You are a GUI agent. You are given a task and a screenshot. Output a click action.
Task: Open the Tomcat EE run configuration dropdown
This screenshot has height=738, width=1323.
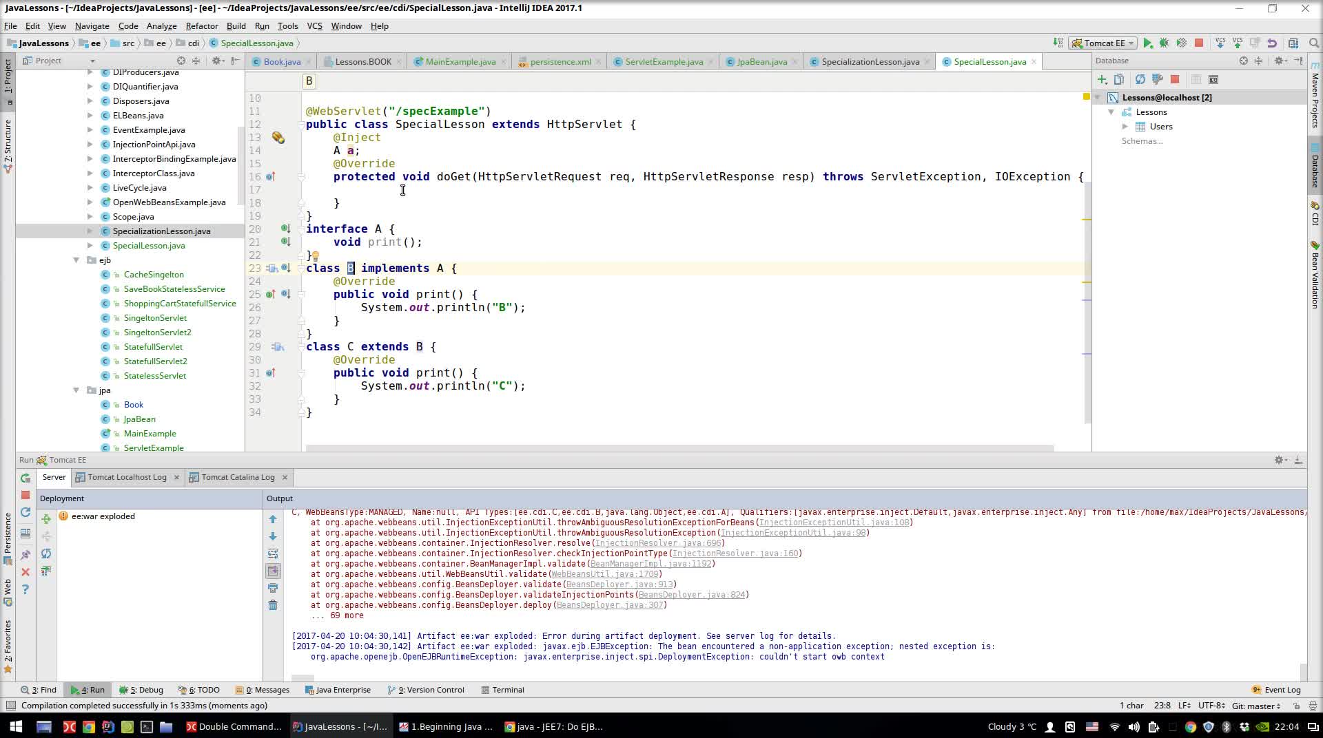[1104, 43]
